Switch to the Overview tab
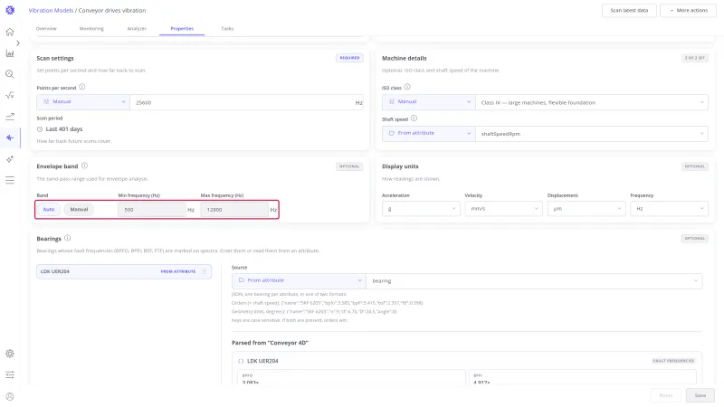 46,29
